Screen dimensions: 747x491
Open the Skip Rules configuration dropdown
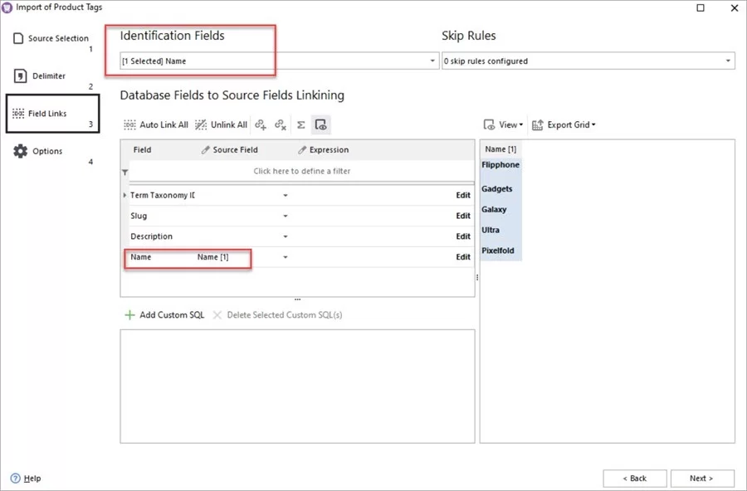click(x=727, y=61)
